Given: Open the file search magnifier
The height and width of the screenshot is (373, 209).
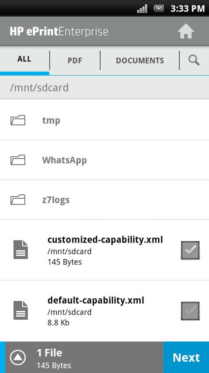Looking at the screenshot, I should [194, 60].
